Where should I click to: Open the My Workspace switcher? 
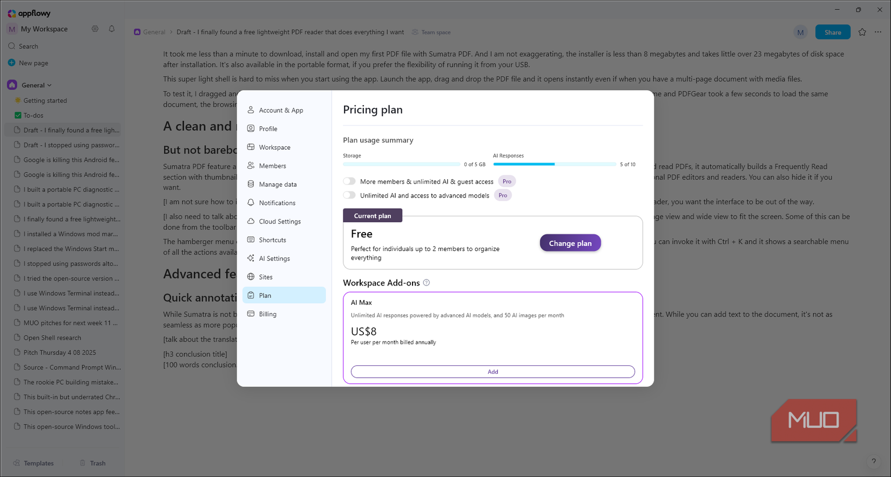click(x=44, y=29)
